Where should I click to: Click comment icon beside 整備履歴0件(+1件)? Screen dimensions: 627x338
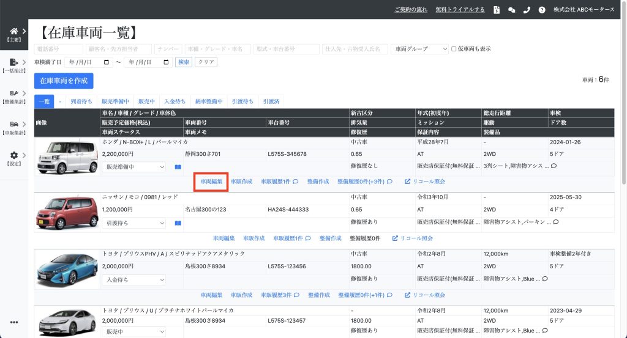coord(390,295)
